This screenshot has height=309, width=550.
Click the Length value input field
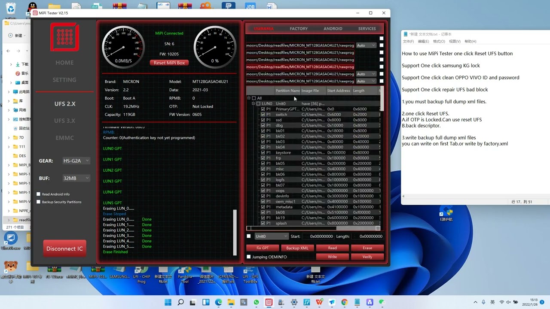click(x=368, y=236)
